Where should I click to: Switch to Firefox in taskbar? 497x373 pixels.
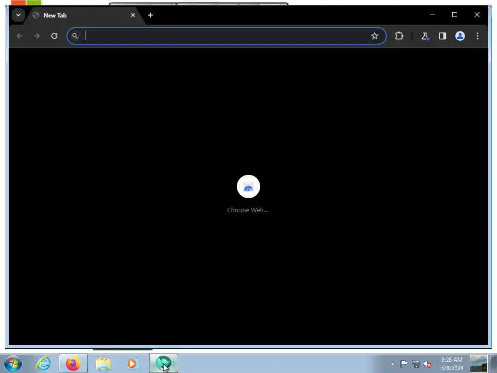pos(73,363)
